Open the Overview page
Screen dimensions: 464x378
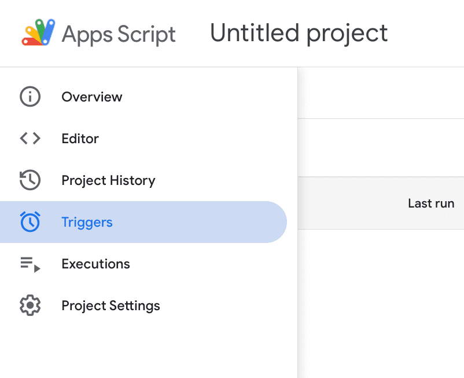click(x=143, y=97)
